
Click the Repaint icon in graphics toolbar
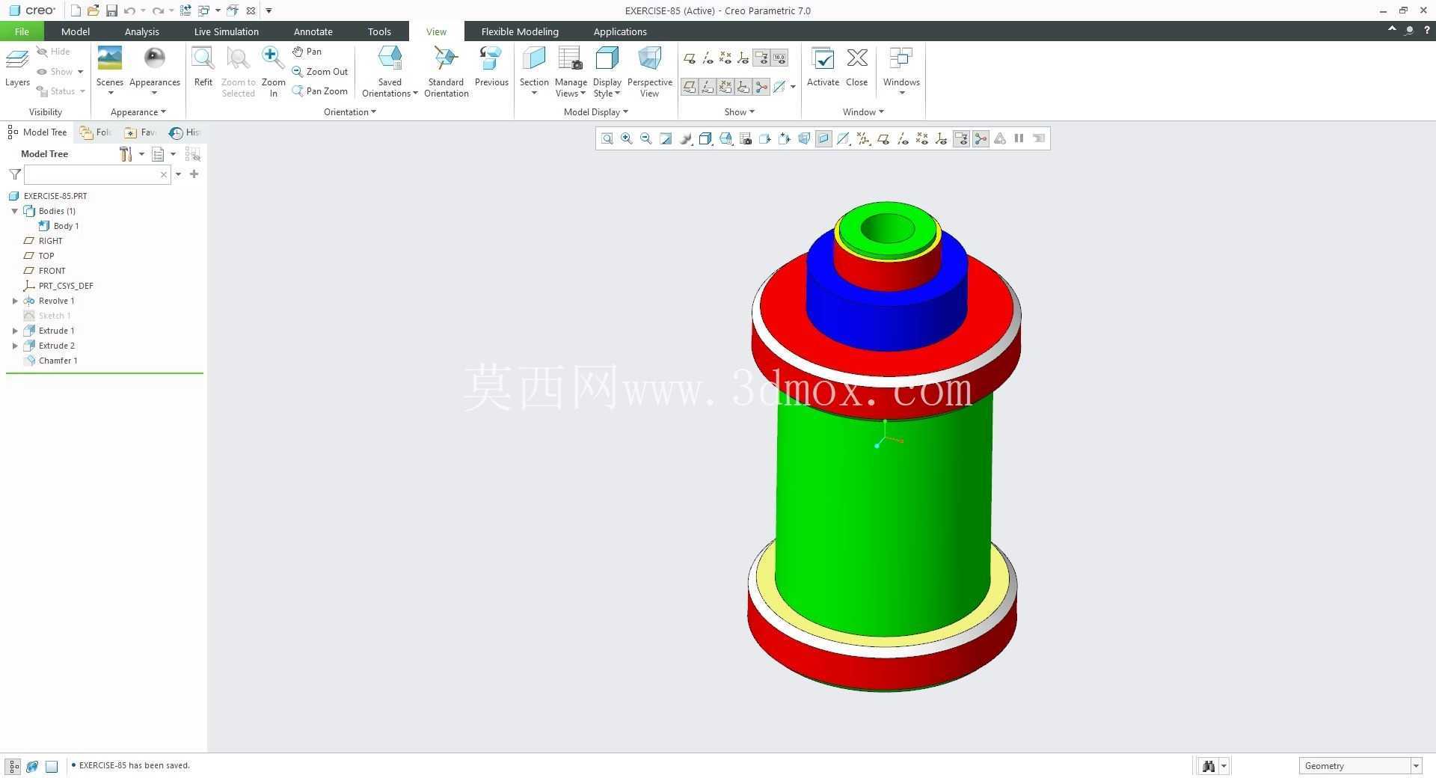click(666, 138)
